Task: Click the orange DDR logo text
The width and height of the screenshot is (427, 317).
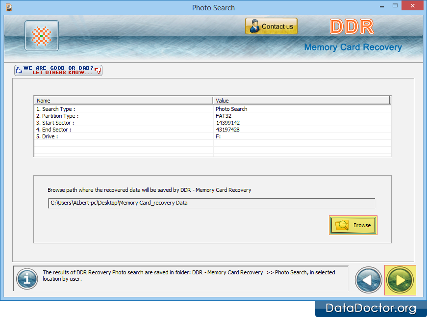Action: pos(352,26)
